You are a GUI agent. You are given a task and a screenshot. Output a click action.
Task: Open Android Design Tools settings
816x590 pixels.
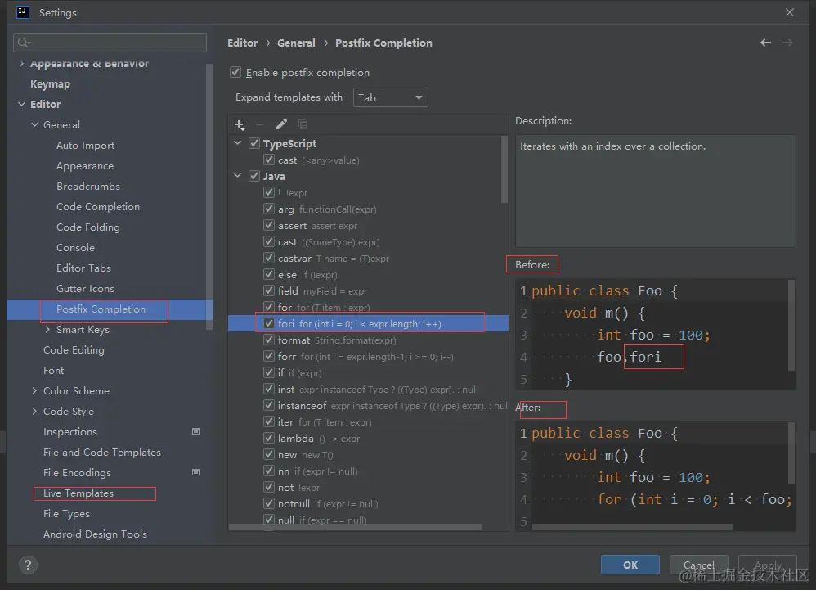(x=95, y=534)
